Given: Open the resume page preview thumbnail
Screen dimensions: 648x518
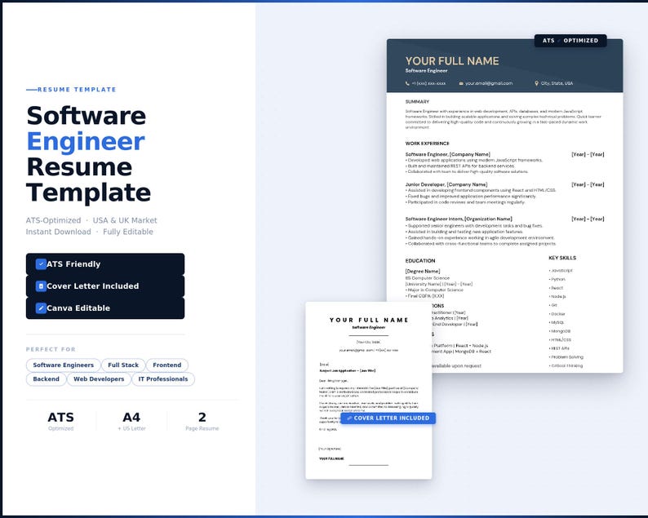Looking at the screenshot, I should [x=504, y=206].
